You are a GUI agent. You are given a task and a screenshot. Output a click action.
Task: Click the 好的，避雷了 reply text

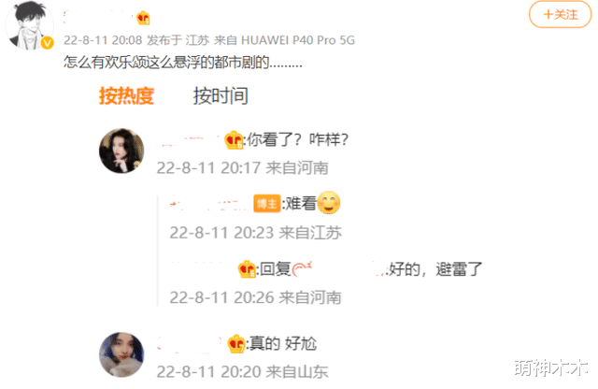point(435,269)
